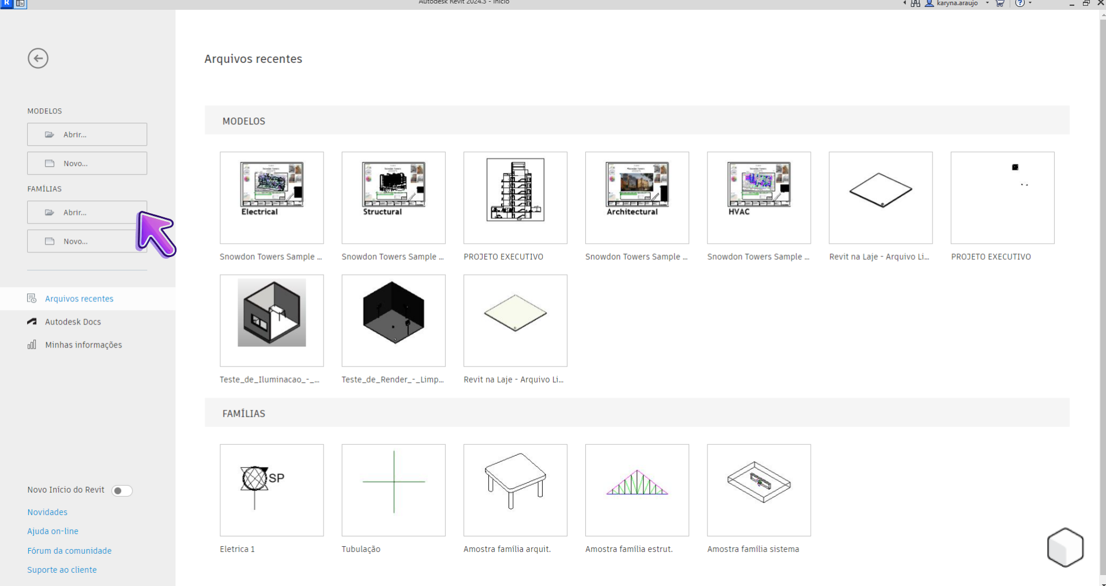1106x586 pixels.
Task: Open a family with Abrir under FAMÍLIAS
Action: 87,212
